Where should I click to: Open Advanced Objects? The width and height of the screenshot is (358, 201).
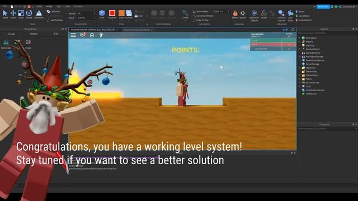[254, 16]
